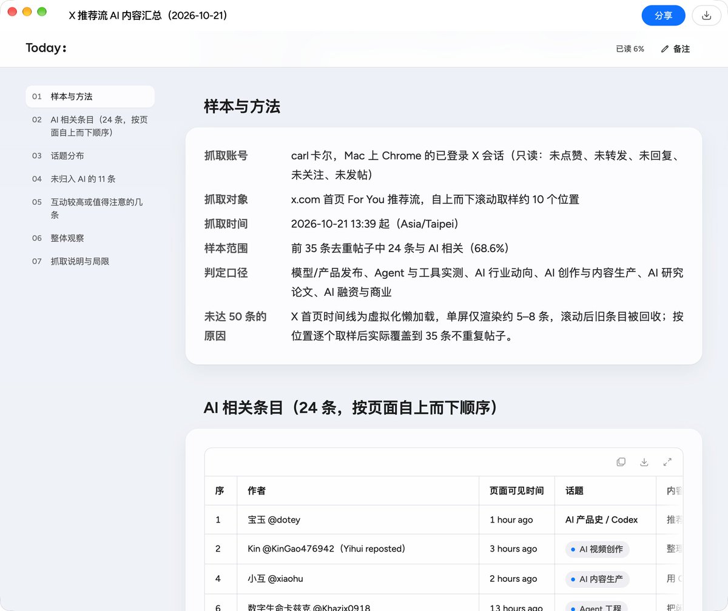Image resolution: width=728 pixels, height=611 pixels.
Task: Open the 备注 notes editor
Action: (x=676, y=49)
